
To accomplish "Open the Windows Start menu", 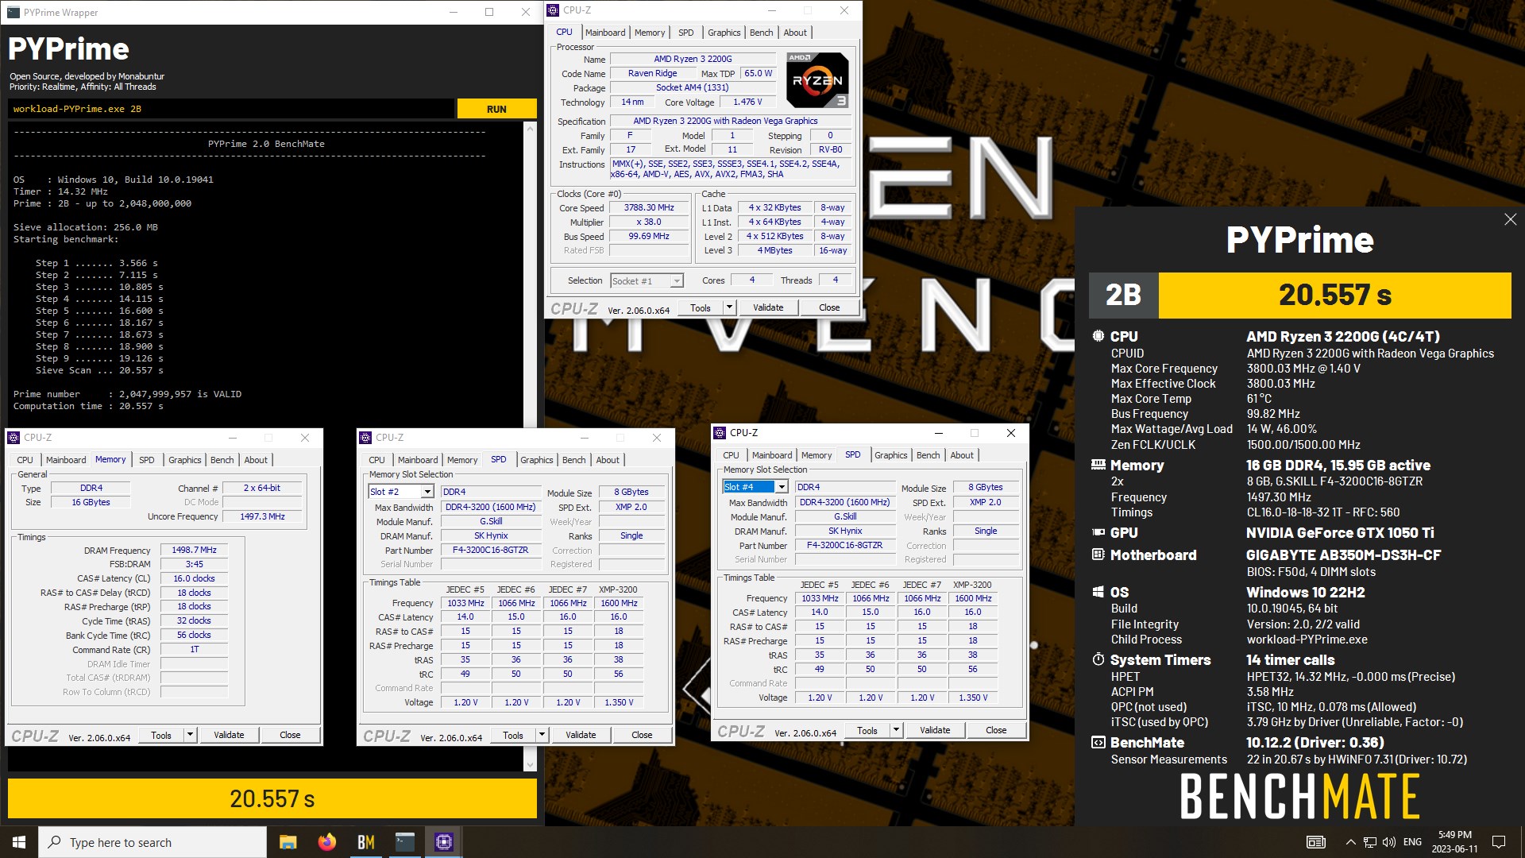I will 19,842.
